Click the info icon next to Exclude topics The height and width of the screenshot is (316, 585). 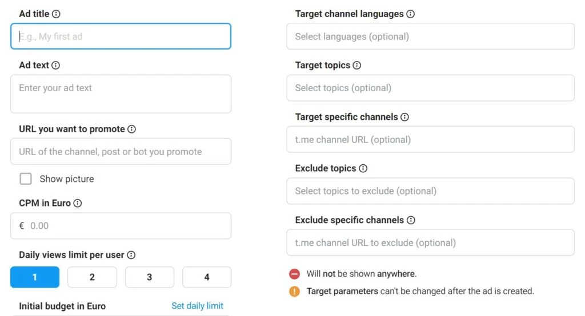363,168
